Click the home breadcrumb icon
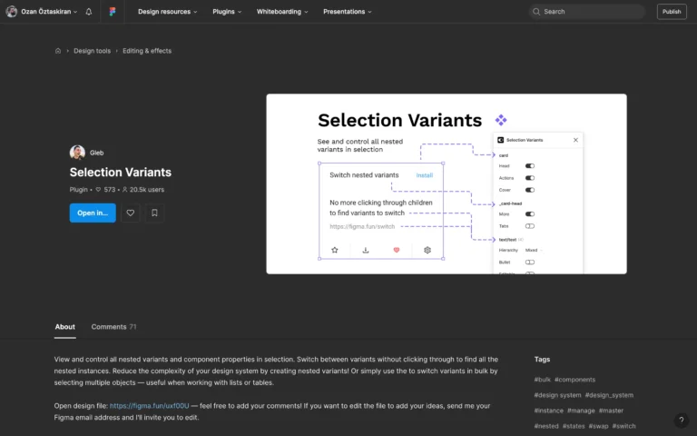The width and height of the screenshot is (697, 436). (58, 51)
